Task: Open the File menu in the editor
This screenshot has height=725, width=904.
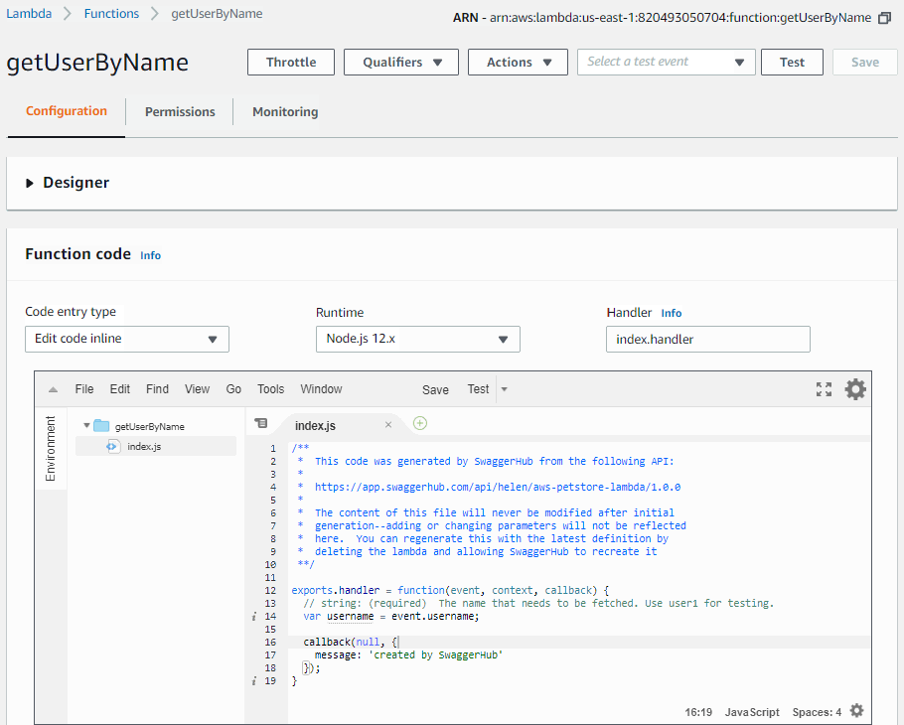Action: [84, 389]
